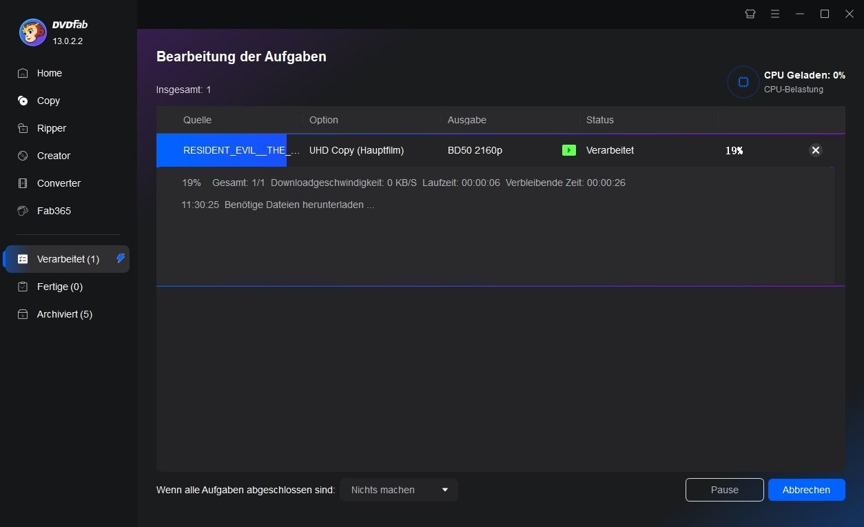The height and width of the screenshot is (527, 864).
Task: Click the blue lightning bolt icon
Action: click(121, 258)
